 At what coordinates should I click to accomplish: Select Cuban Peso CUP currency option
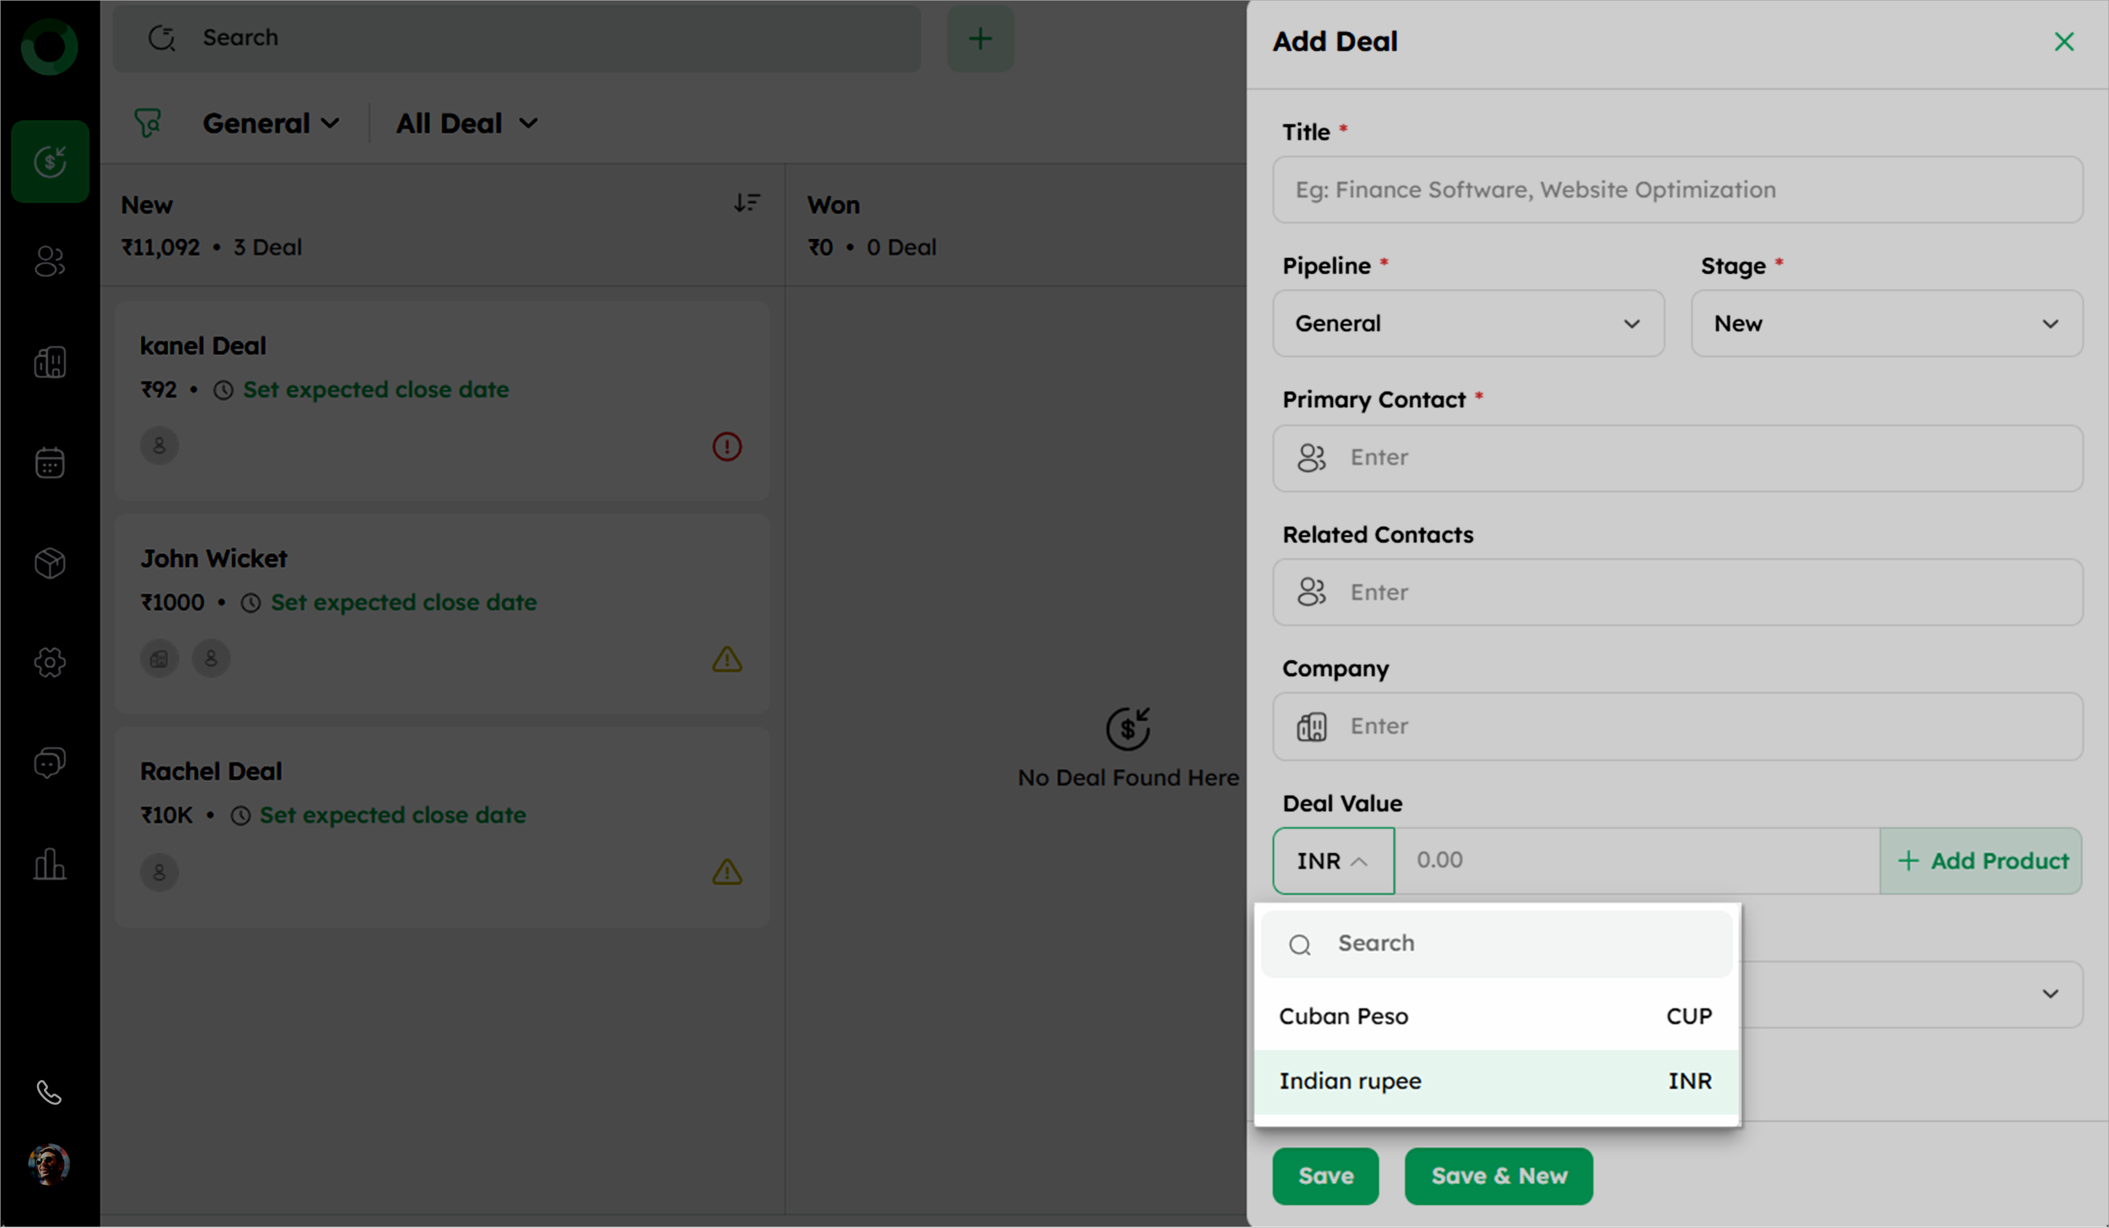(x=1495, y=1016)
